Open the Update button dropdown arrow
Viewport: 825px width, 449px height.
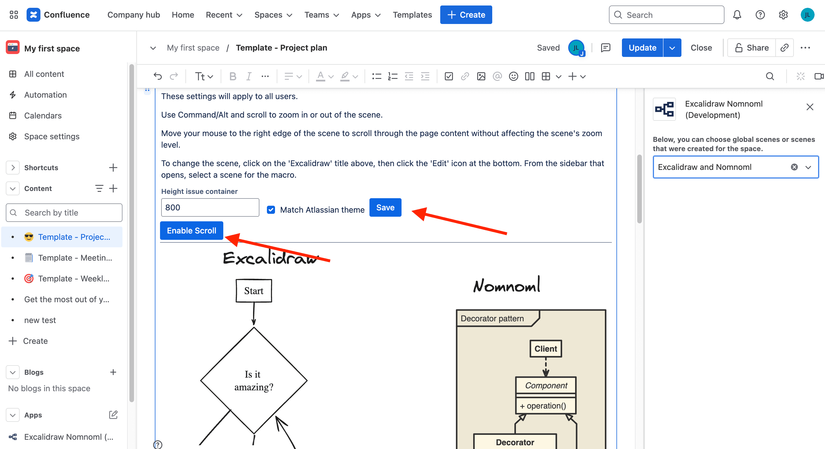[x=672, y=48]
